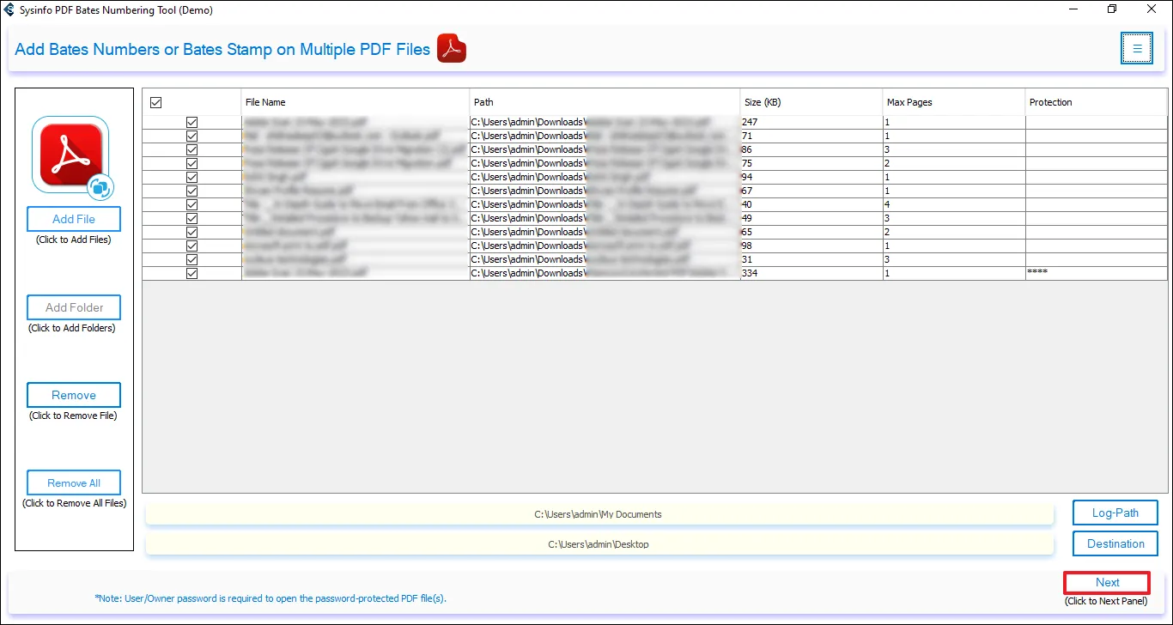1173x625 pixels.
Task: Click the size value 334
Action: [x=811, y=274]
